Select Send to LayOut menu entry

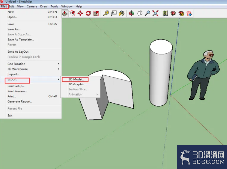pyautogui.click(x=31, y=52)
